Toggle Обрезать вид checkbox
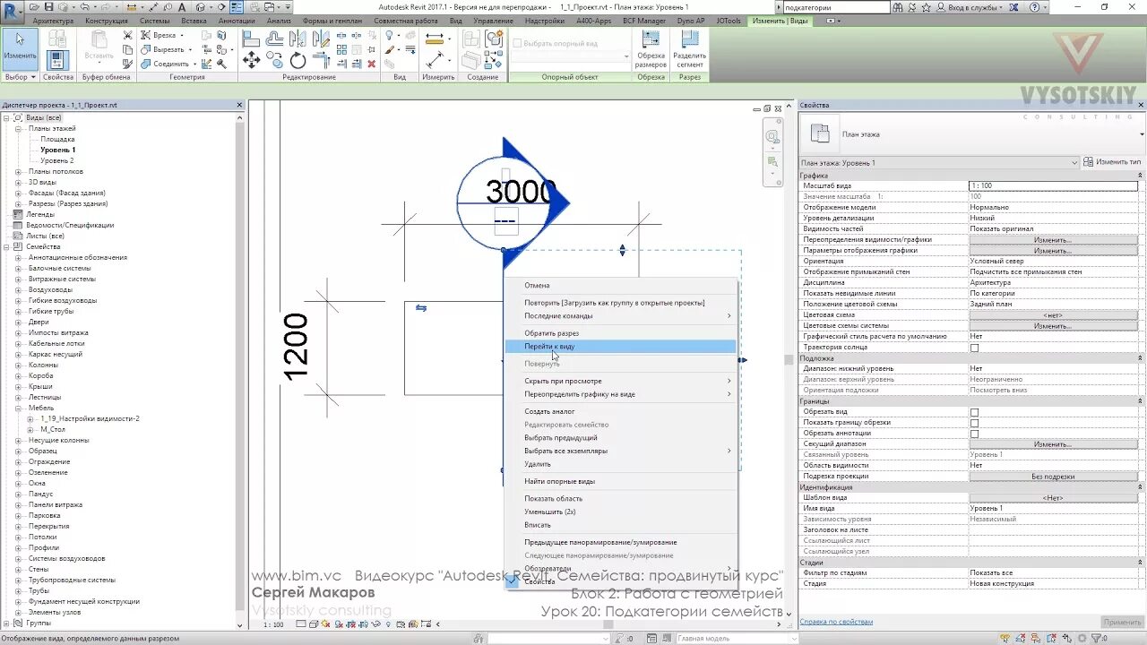This screenshot has width=1147, height=645. pos(974,412)
